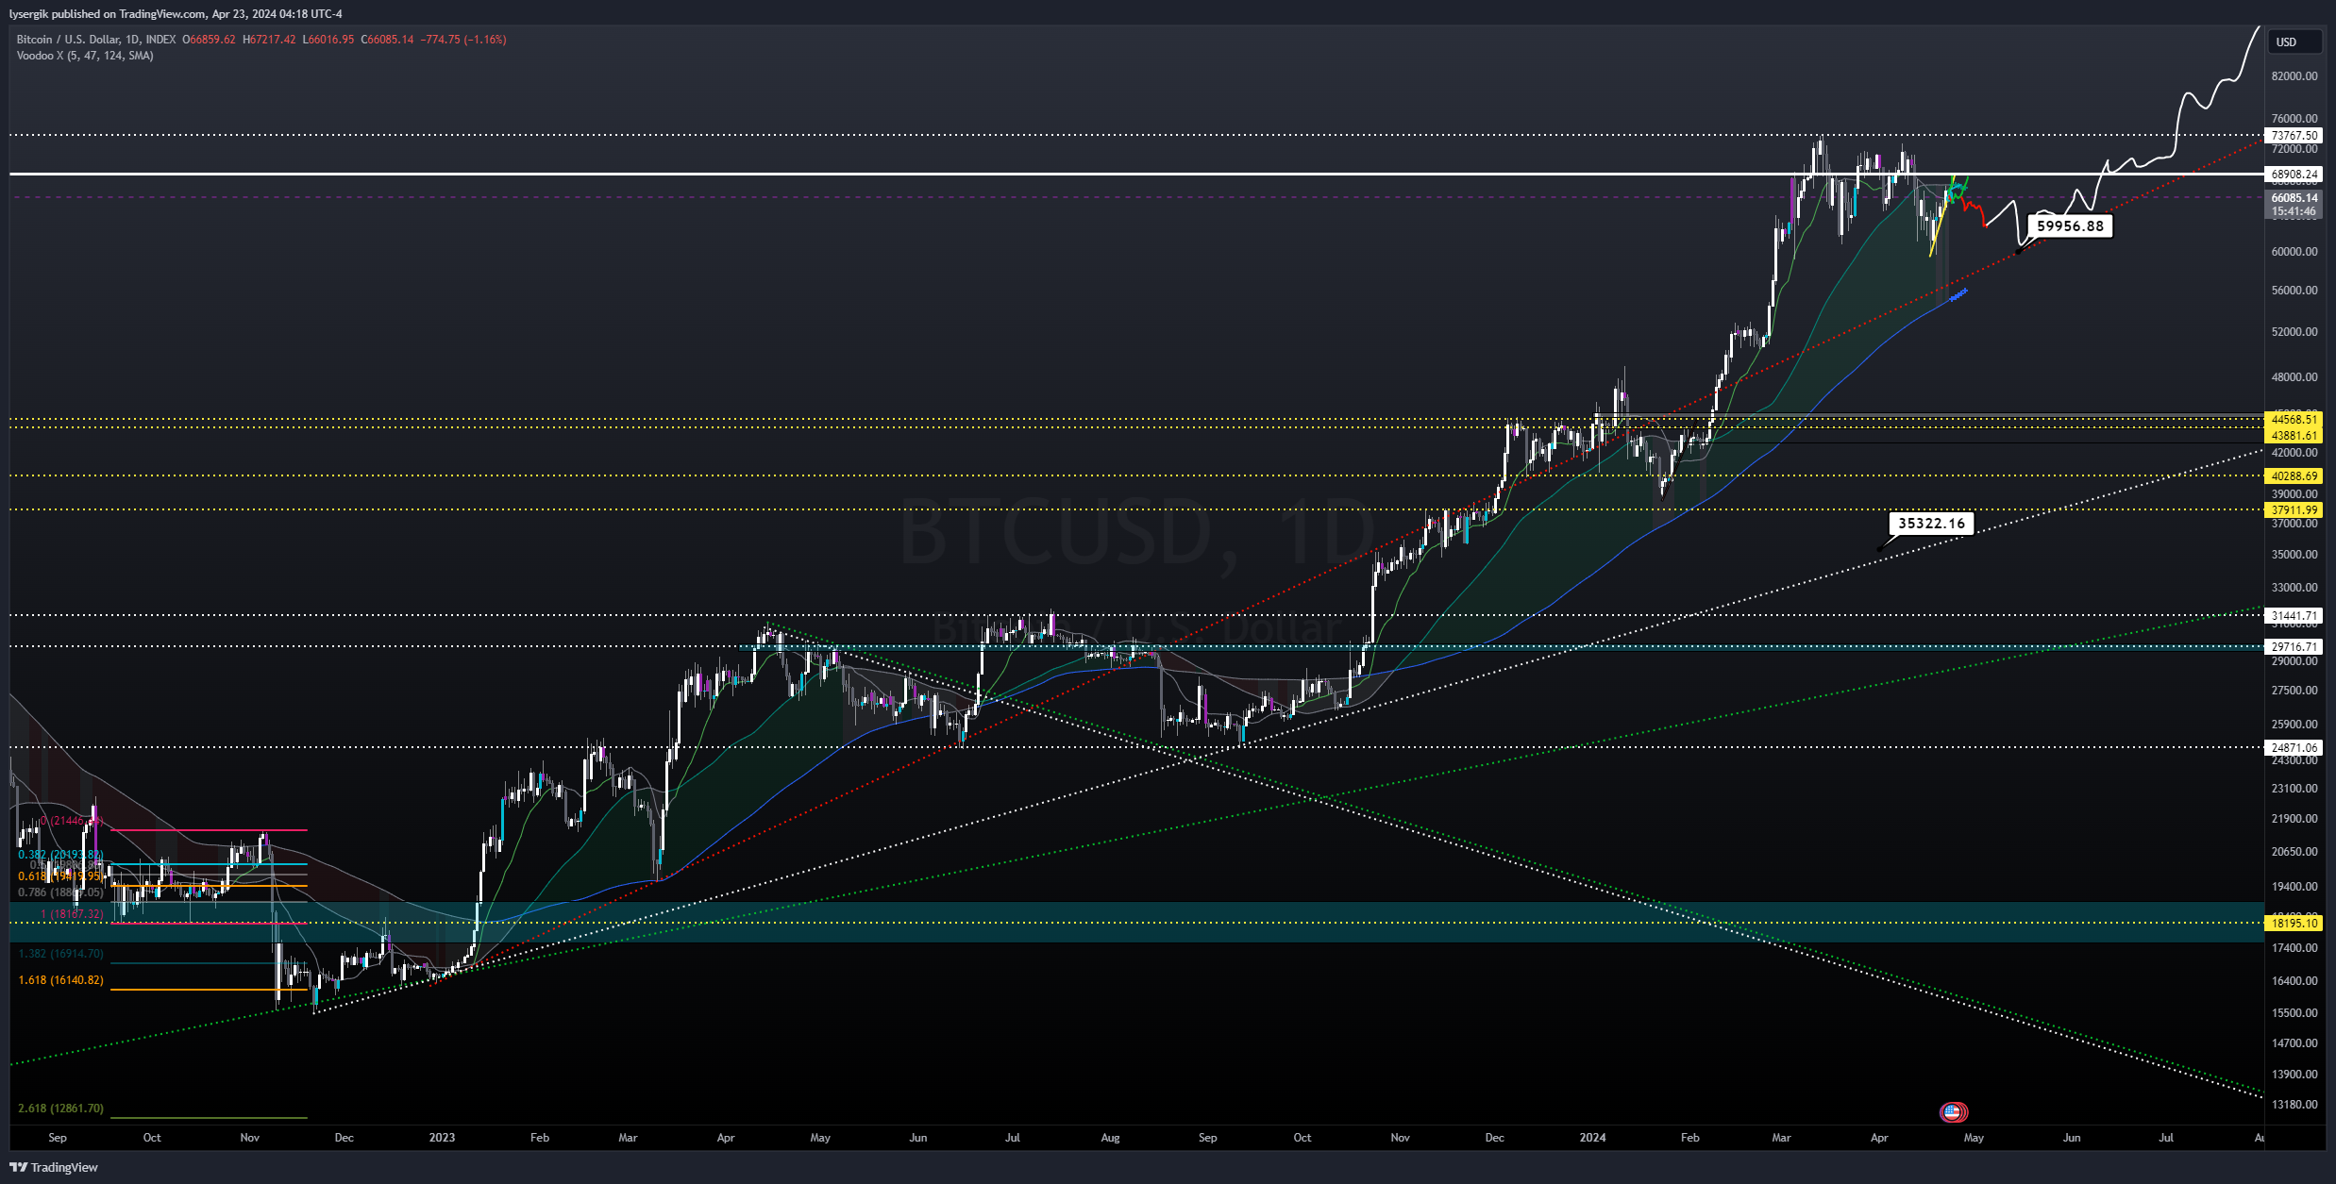Click the −774.75 (−1.16%) change value
This screenshot has width=2336, height=1184.
tap(463, 40)
